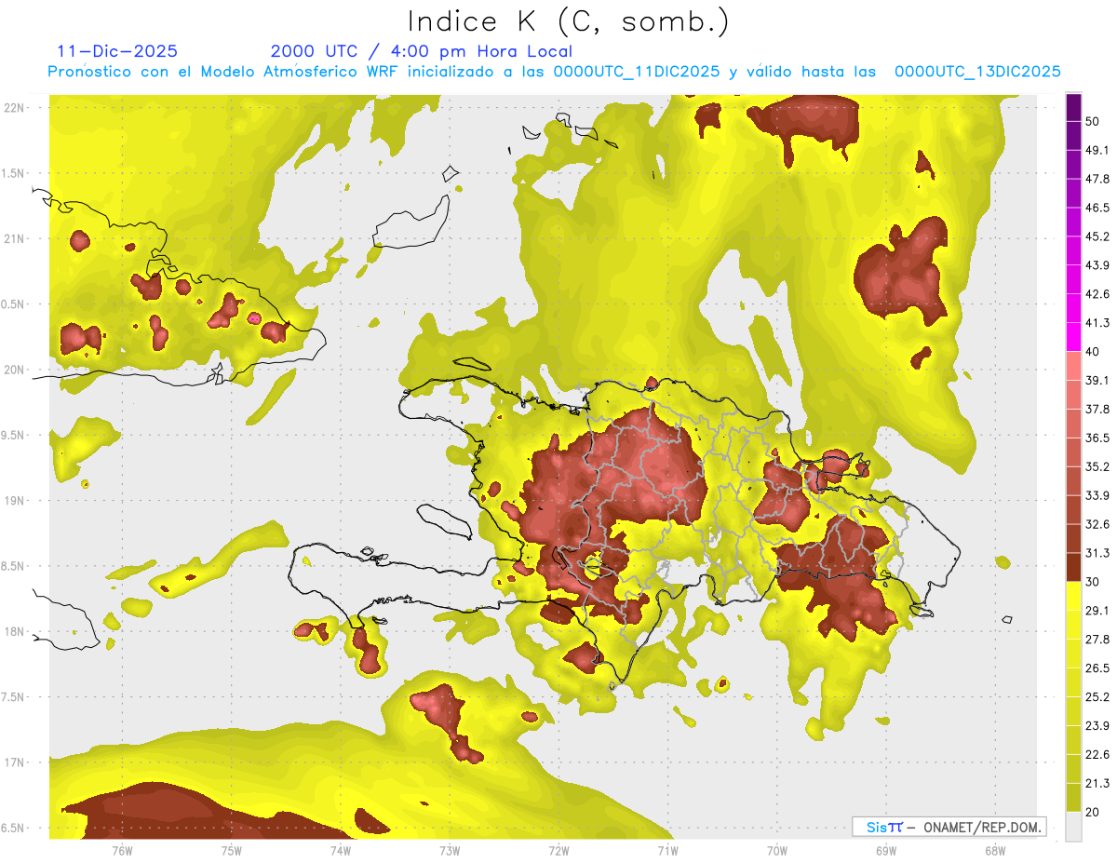
Task: Click the '75W' longitude axis label
Action: (x=232, y=850)
